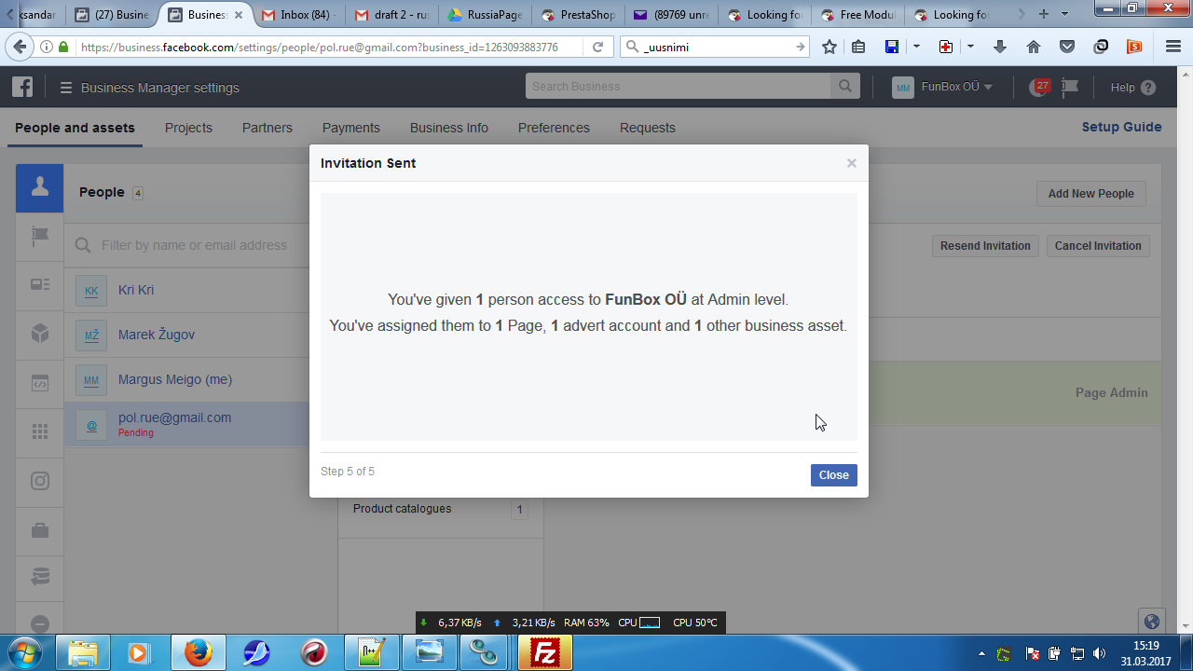Viewport: 1193px width, 671px height.
Task: Open the Instagram accounts sidebar icon
Action: point(40,481)
